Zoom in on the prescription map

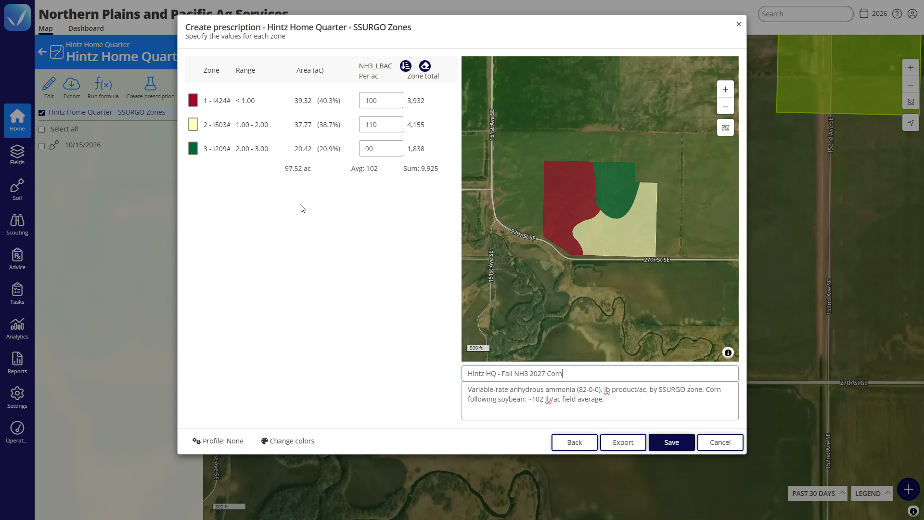click(x=725, y=89)
